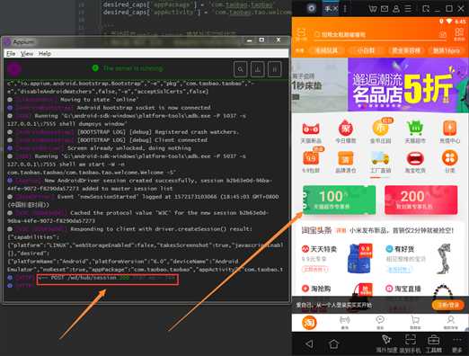Tap the orange 品牌清仓 icon
Screen dimensions: 469x356
tap(345, 162)
